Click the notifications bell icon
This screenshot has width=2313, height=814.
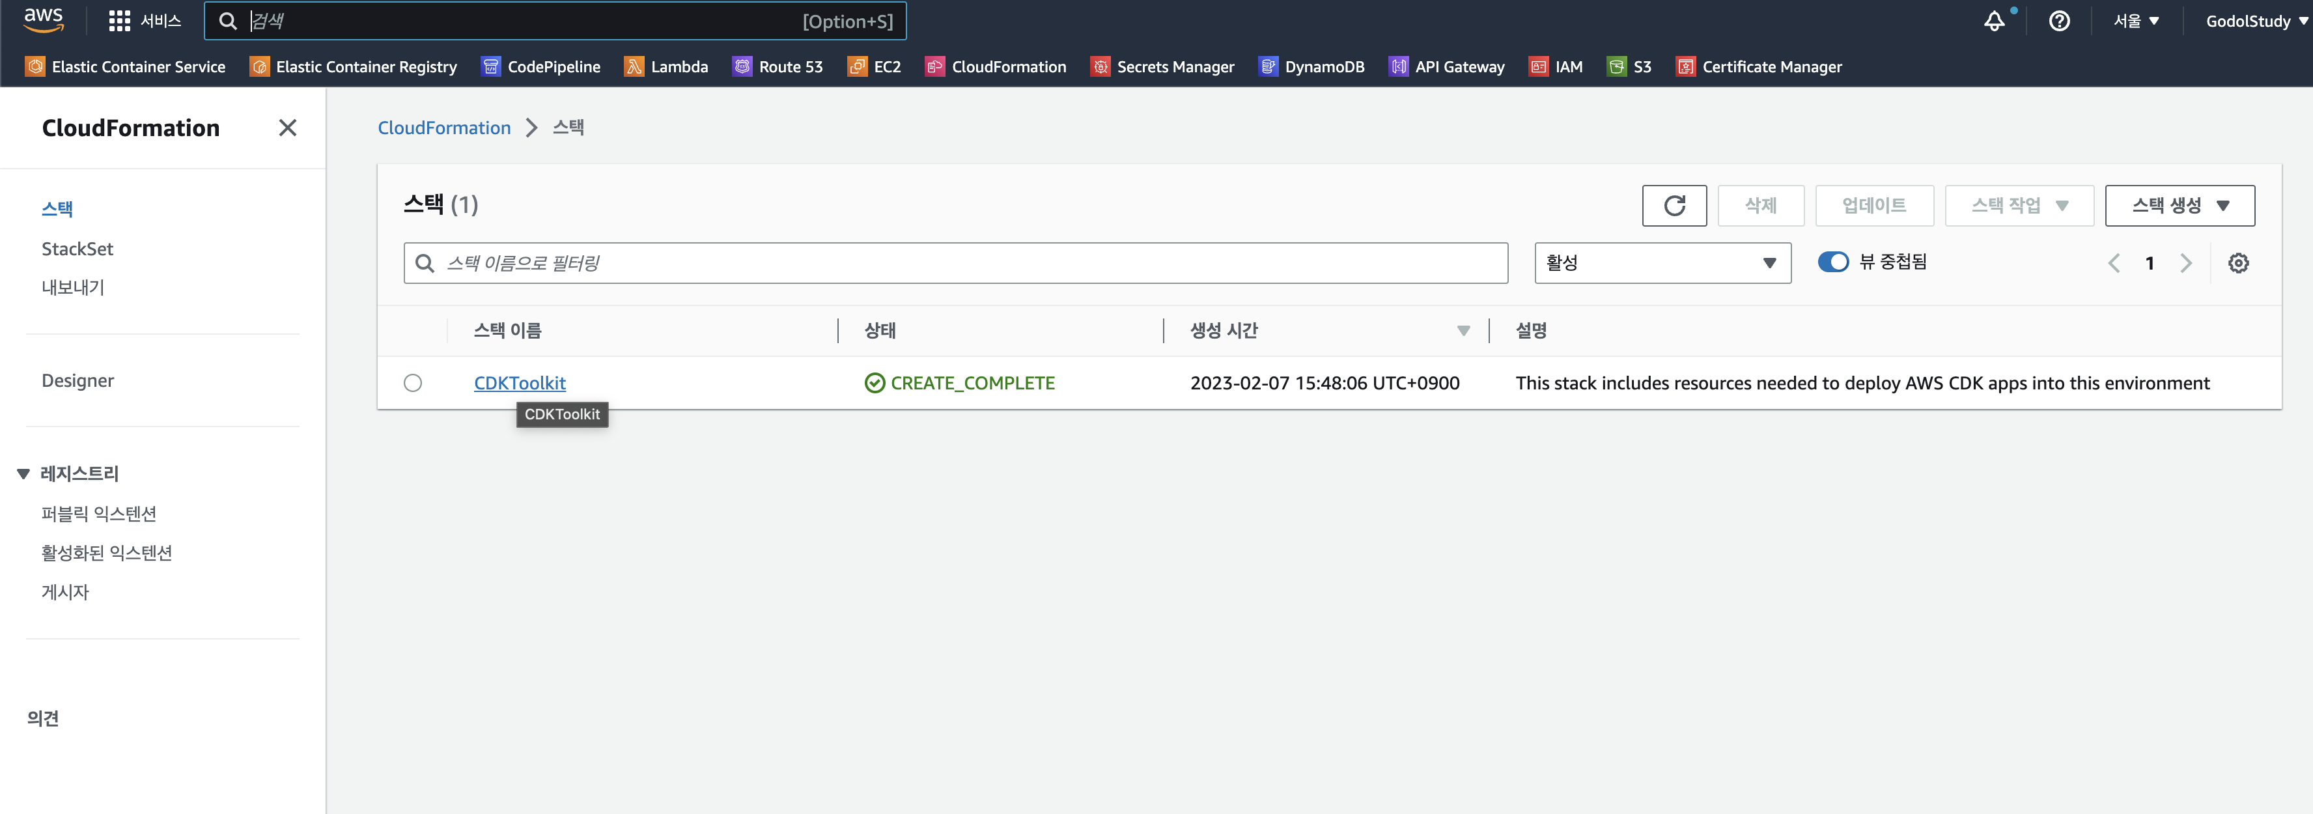click(1993, 21)
